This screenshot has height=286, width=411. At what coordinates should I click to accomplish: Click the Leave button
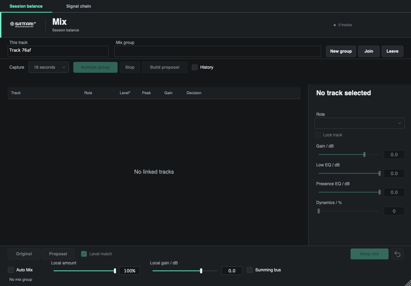click(393, 51)
